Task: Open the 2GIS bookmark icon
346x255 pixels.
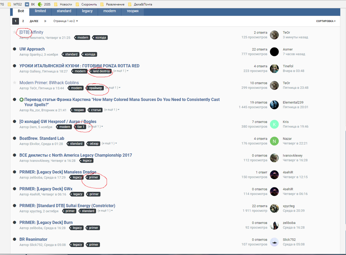Action: pyautogui.click(x=40, y=4)
